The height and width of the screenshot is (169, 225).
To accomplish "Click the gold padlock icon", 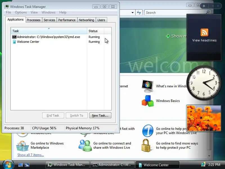I will [146, 145].
